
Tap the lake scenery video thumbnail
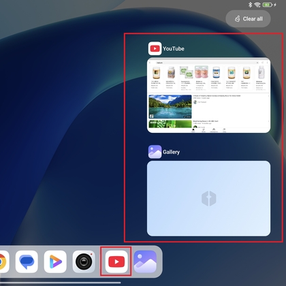click(170, 107)
